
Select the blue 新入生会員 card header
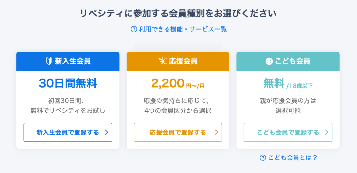68,61
